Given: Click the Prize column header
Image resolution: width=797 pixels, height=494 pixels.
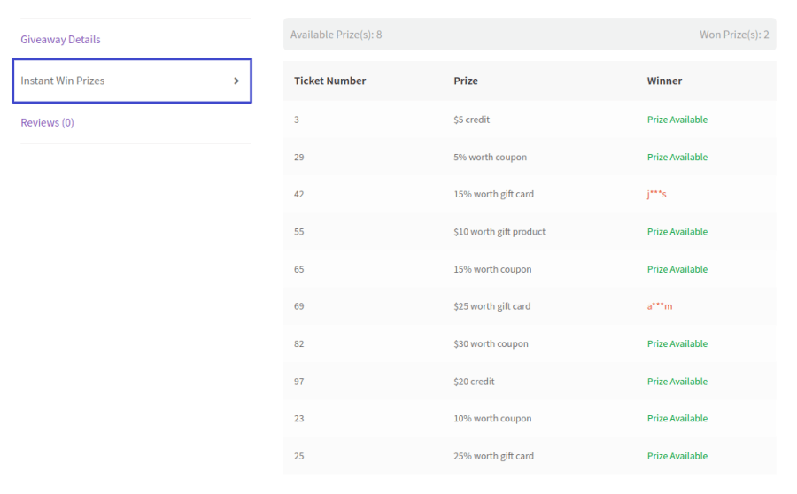Looking at the screenshot, I should click(466, 81).
